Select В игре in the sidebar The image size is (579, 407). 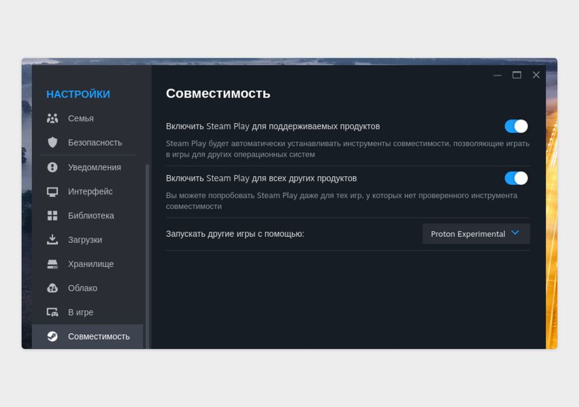(x=87, y=312)
